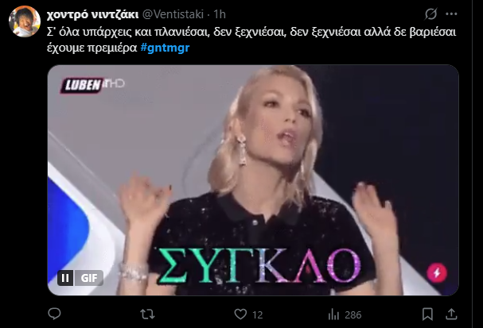Pause the playing GIF

(x=65, y=278)
